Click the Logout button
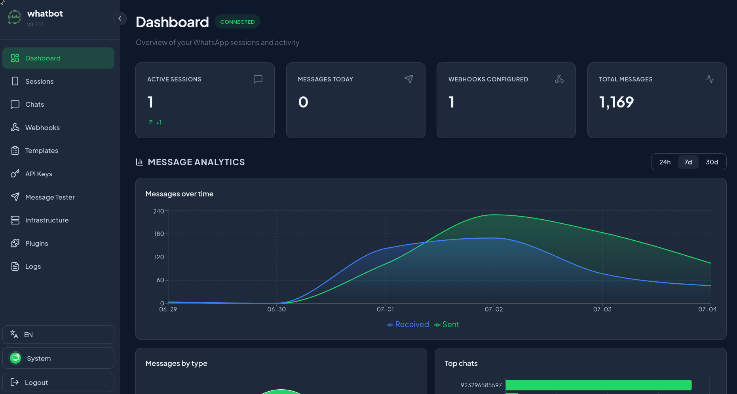The image size is (737, 394). click(x=58, y=382)
